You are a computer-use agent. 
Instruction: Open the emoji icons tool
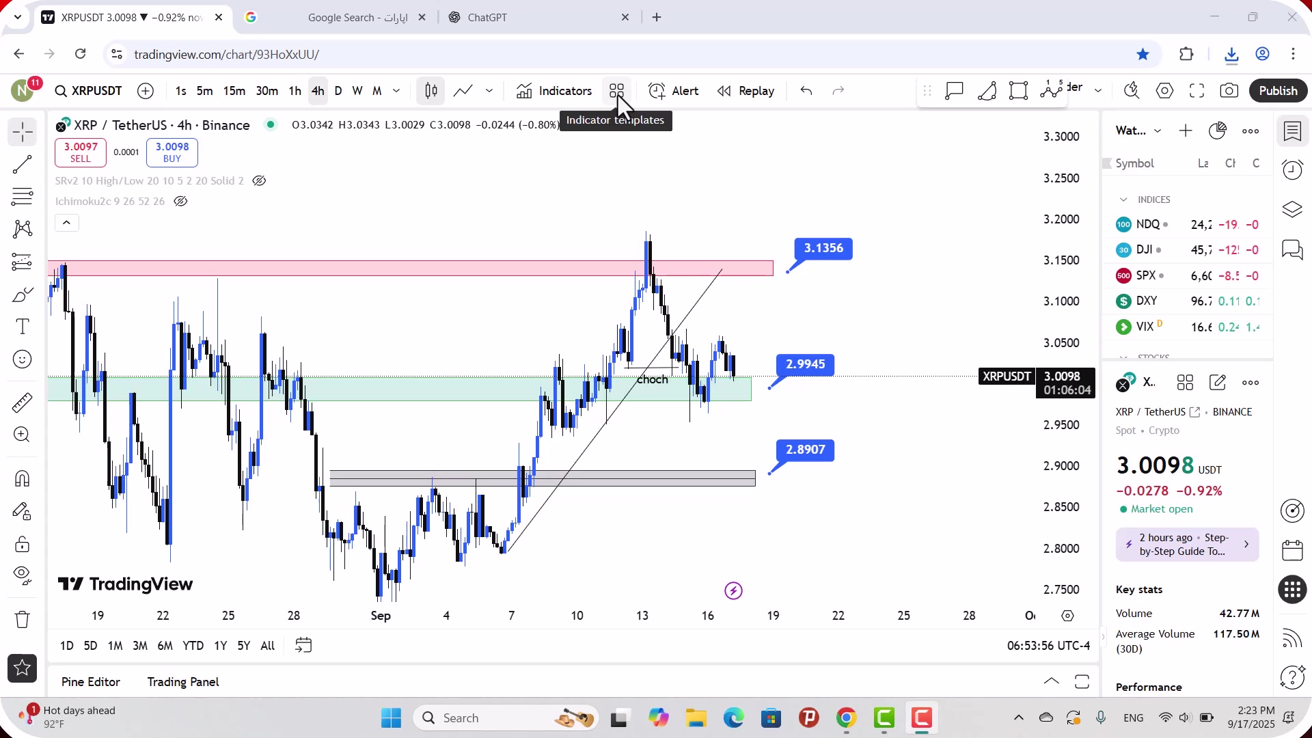coord(22,359)
